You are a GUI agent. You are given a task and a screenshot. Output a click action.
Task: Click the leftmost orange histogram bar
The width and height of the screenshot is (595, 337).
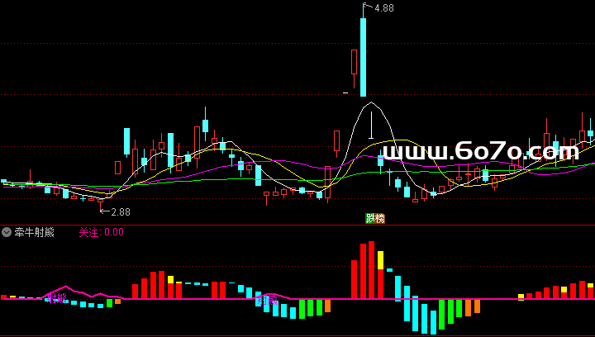pyautogui.click(x=118, y=301)
